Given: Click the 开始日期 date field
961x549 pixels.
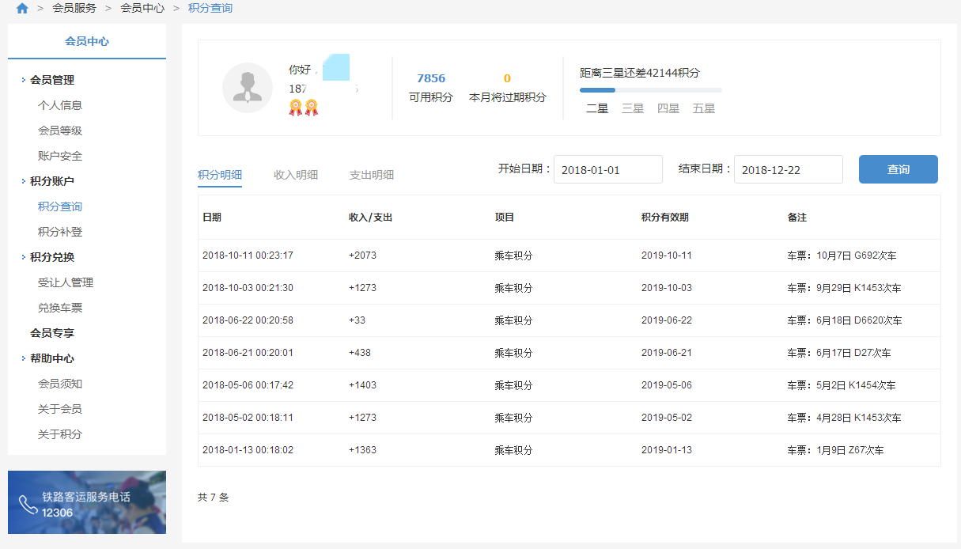Looking at the screenshot, I should coord(607,169).
